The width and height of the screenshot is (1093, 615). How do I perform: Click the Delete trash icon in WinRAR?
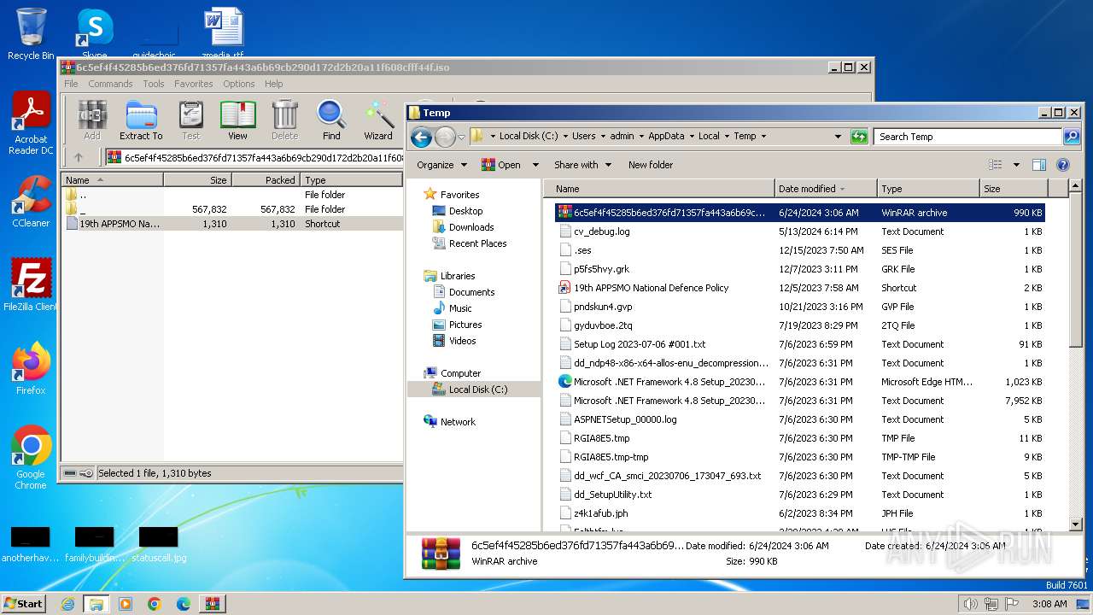pyautogui.click(x=284, y=120)
